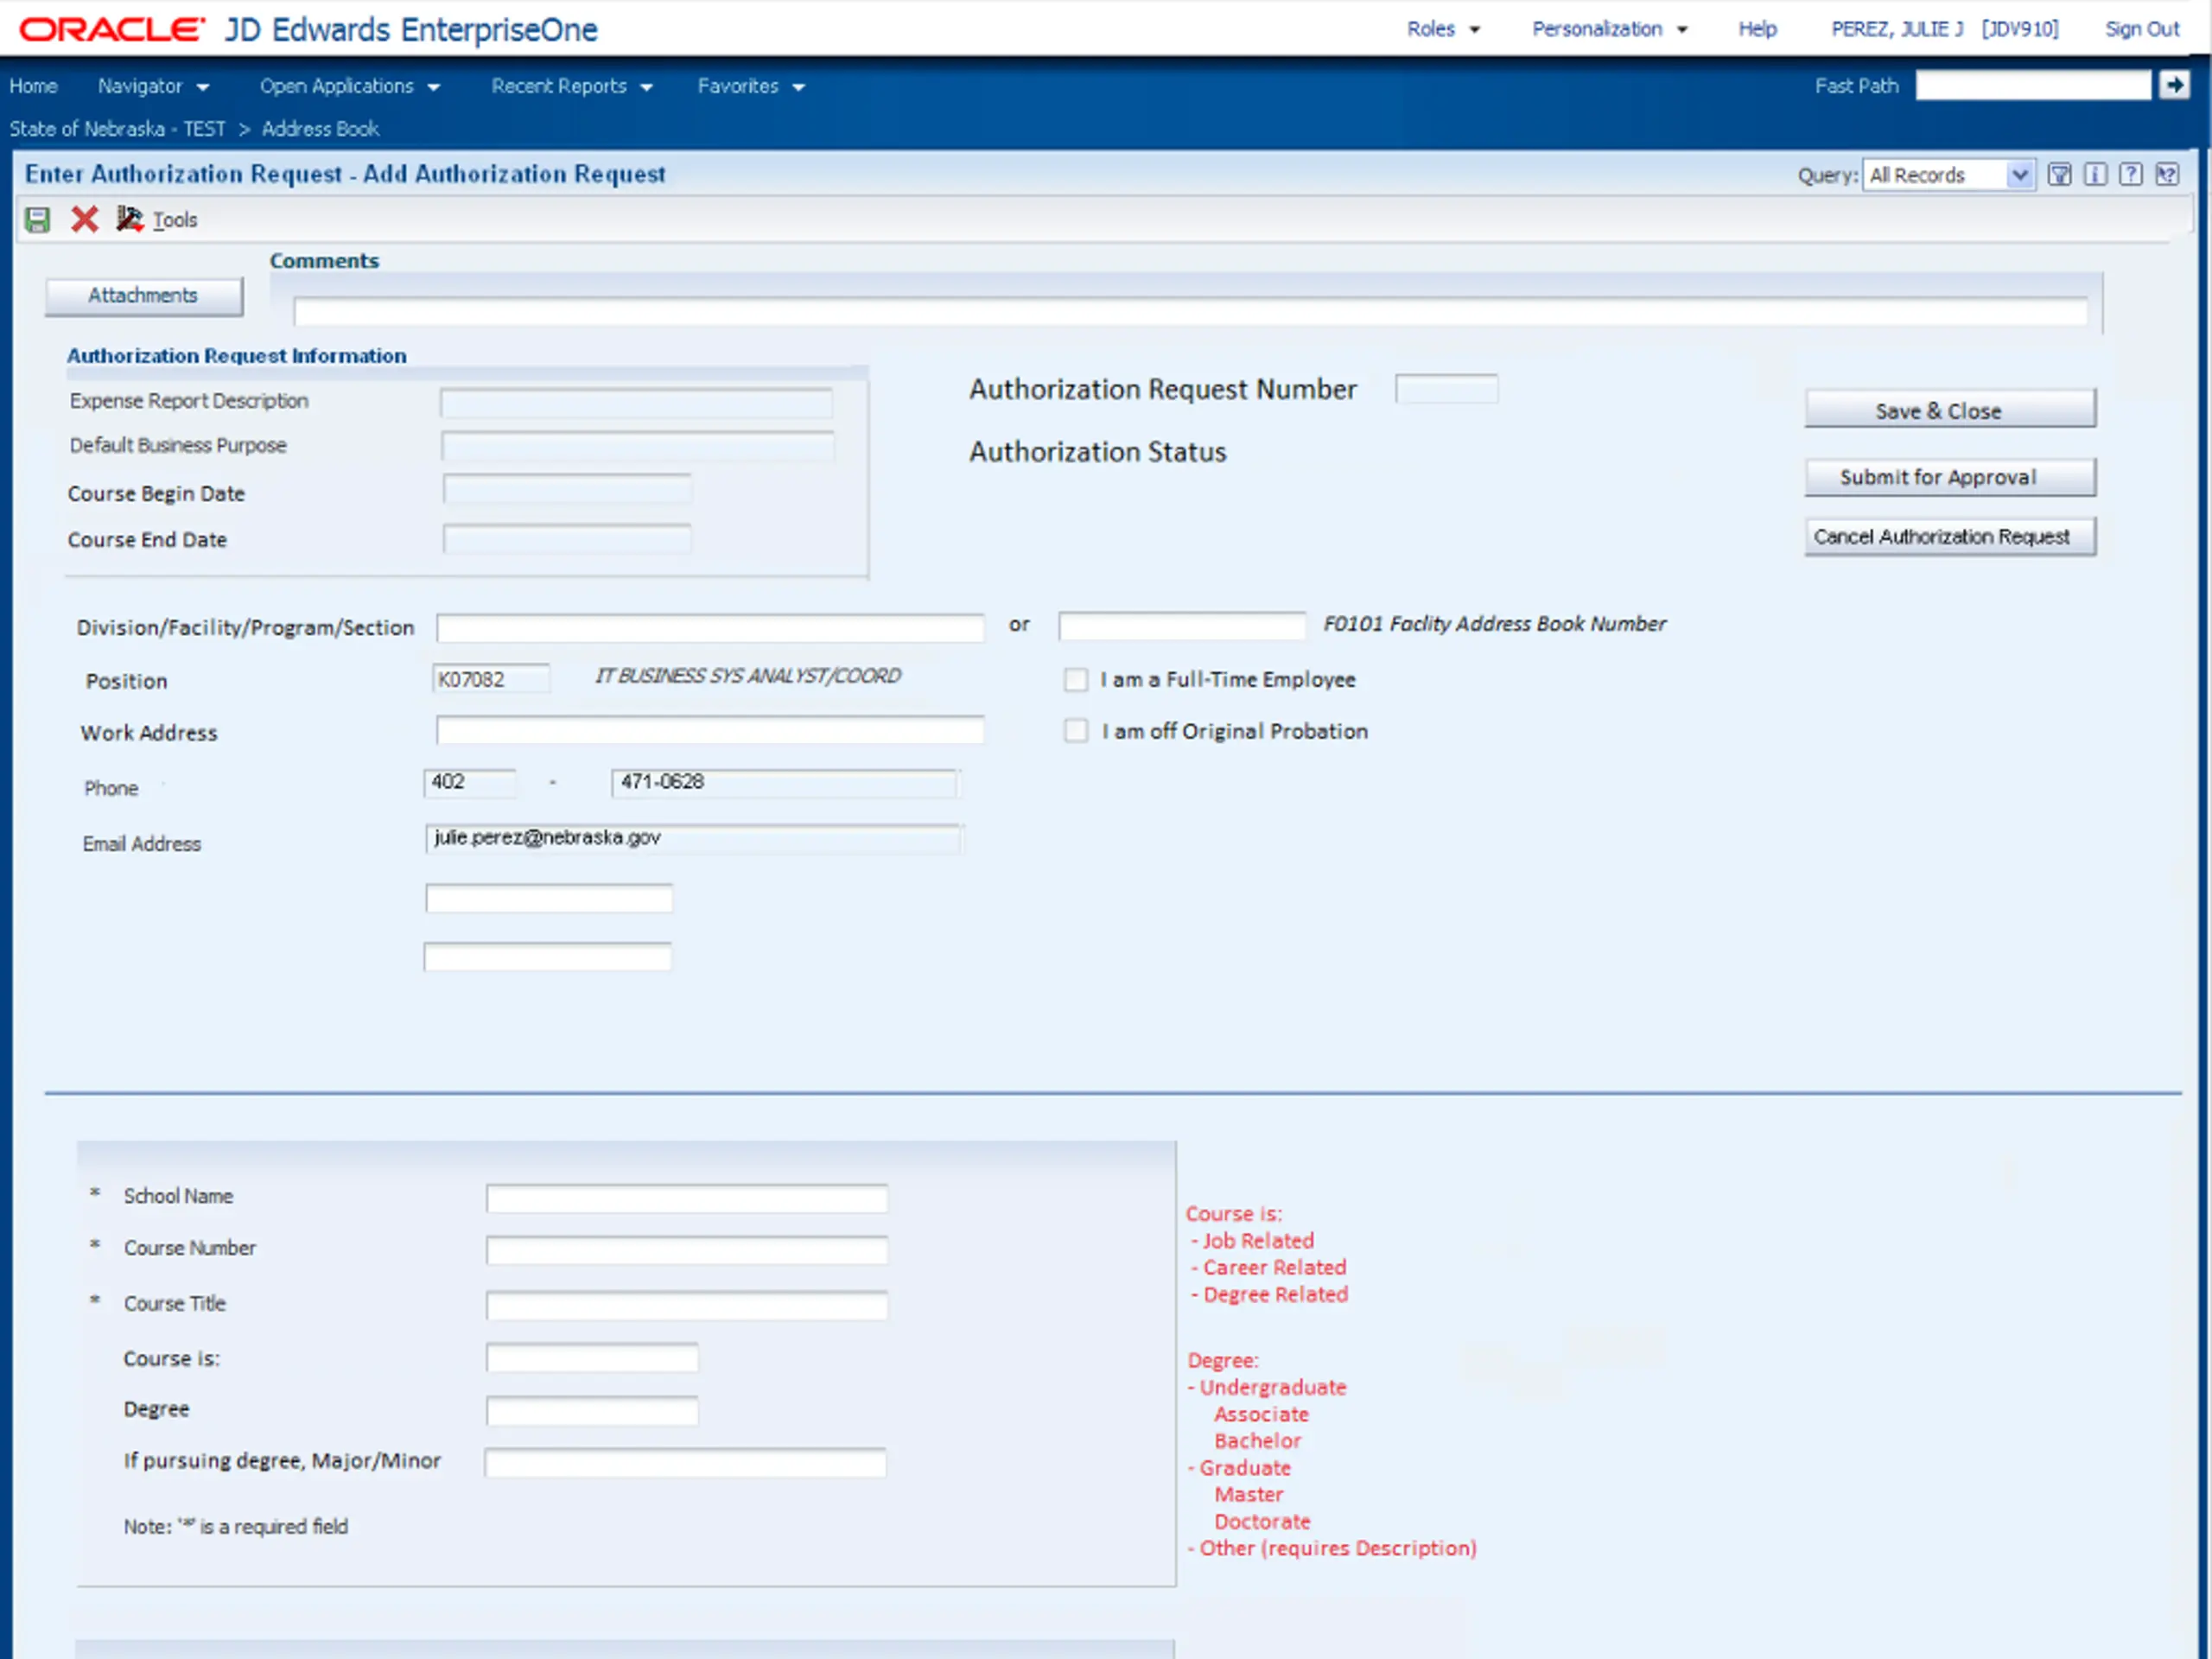
Task: Click the question mark help icon
Action: point(2131,175)
